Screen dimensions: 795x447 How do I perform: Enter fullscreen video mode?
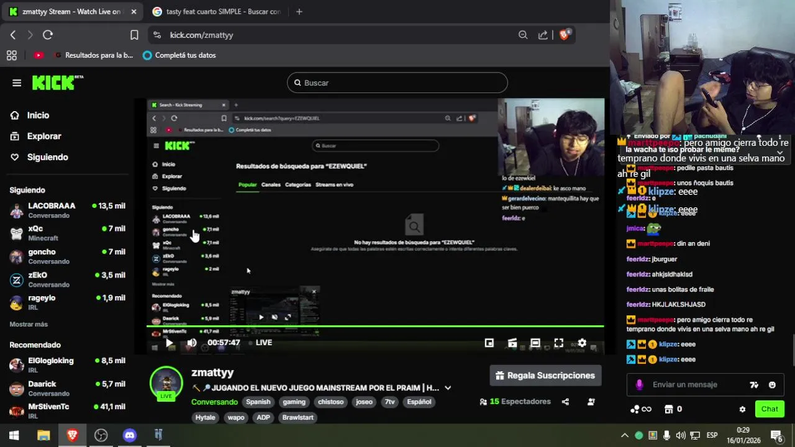pyautogui.click(x=558, y=343)
